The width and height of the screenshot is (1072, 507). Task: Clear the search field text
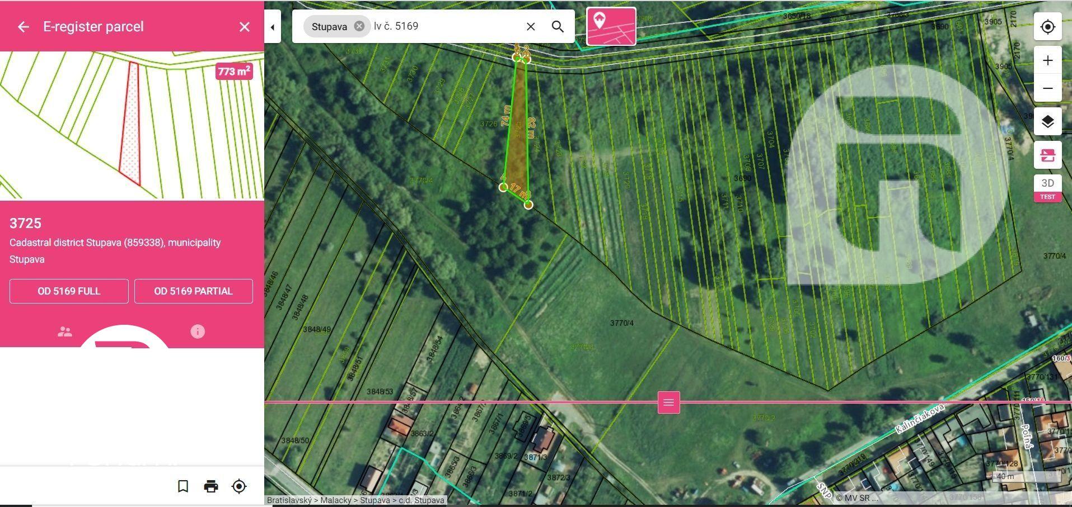(x=531, y=26)
